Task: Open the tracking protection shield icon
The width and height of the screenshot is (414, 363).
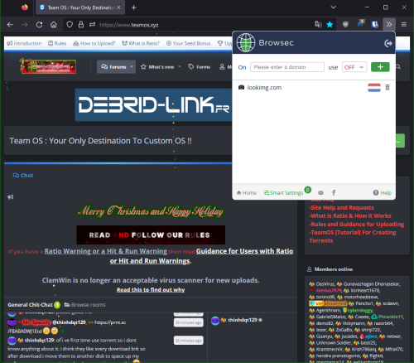Action: coord(70,25)
